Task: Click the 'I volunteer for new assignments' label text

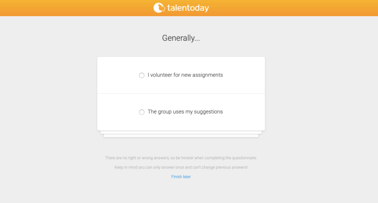Action: coord(185,75)
